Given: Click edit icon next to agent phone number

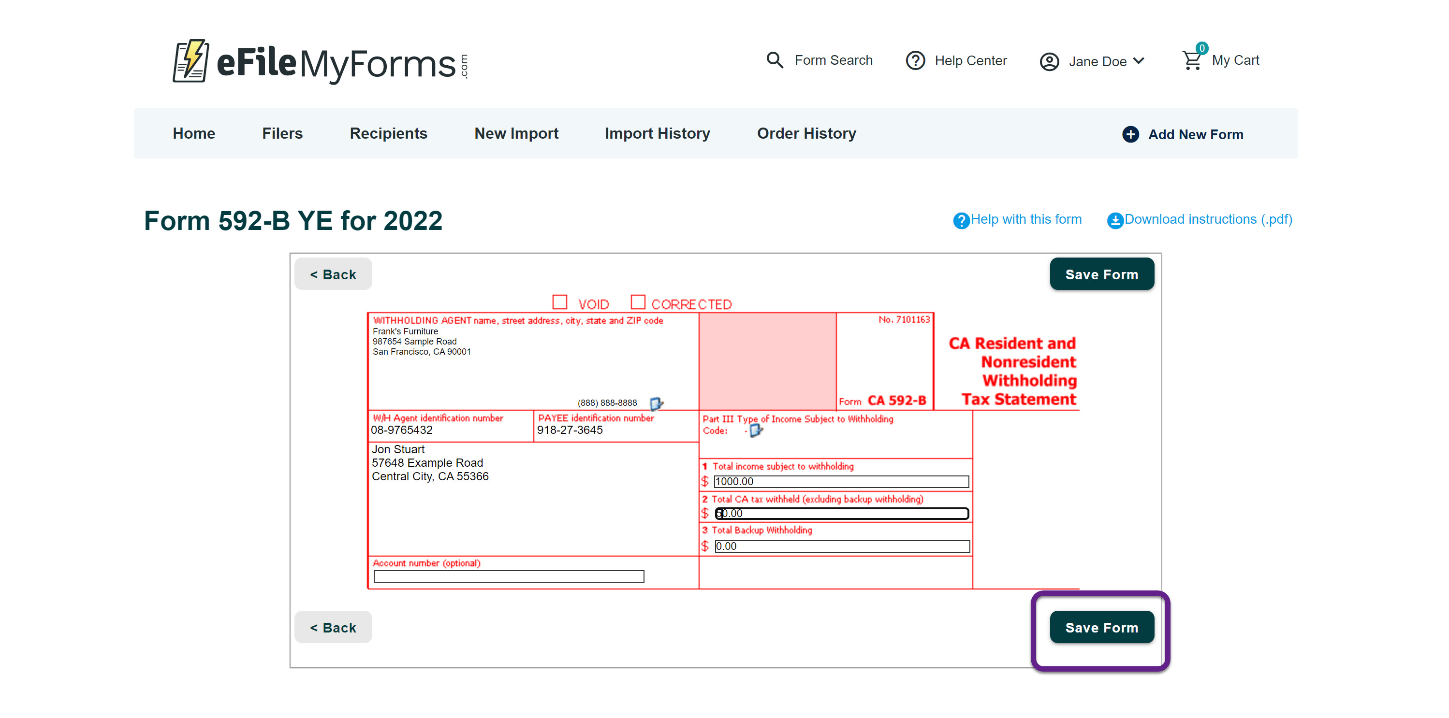Looking at the screenshot, I should pyautogui.click(x=656, y=403).
